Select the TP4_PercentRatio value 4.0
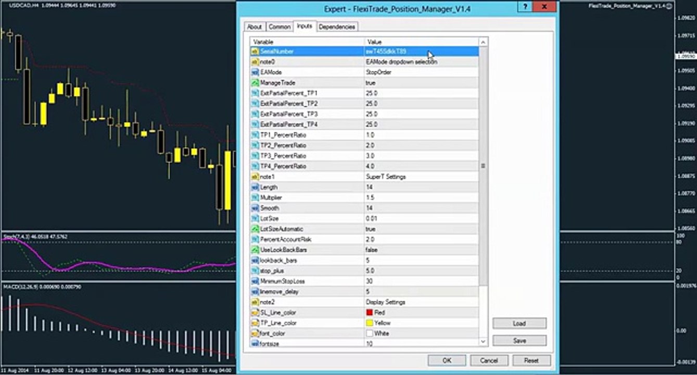The image size is (697, 375). click(x=370, y=166)
